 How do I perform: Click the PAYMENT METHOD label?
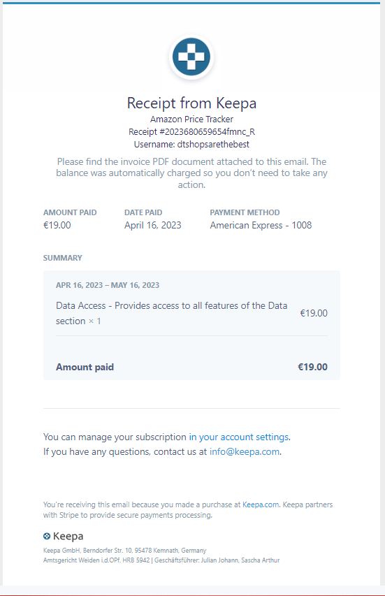pos(245,212)
